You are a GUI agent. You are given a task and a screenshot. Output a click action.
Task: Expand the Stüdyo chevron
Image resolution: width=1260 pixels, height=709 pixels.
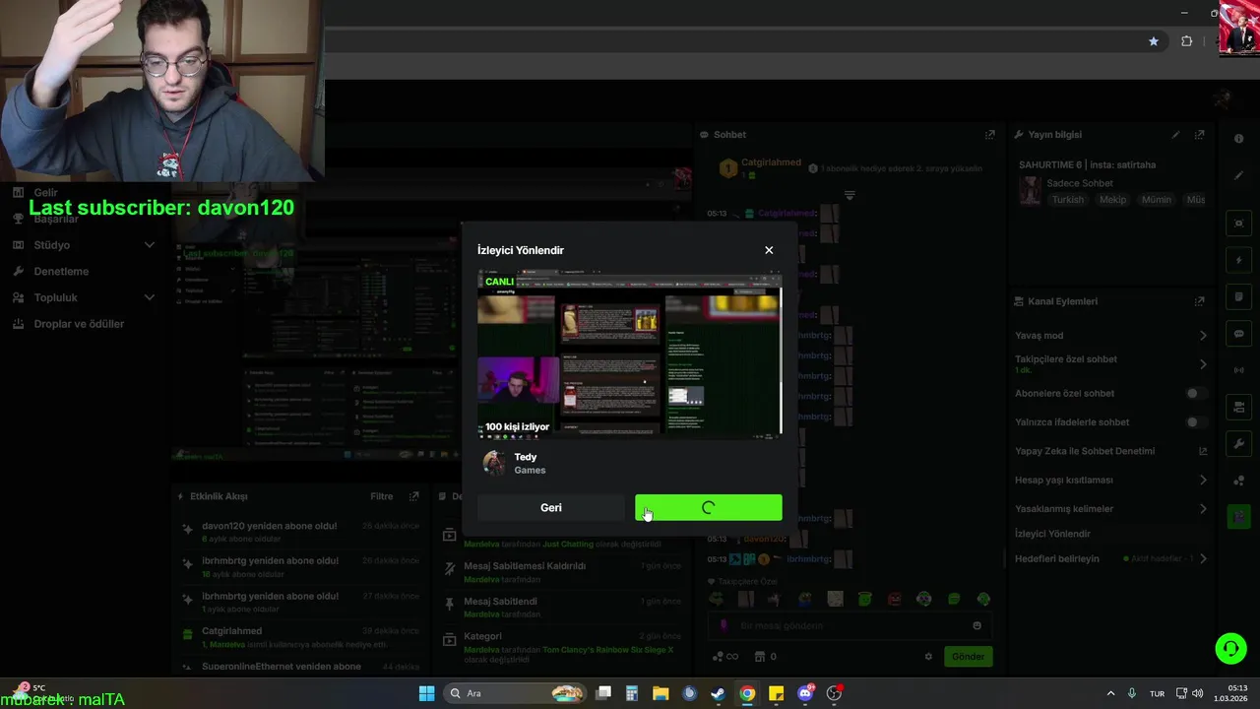click(x=150, y=245)
